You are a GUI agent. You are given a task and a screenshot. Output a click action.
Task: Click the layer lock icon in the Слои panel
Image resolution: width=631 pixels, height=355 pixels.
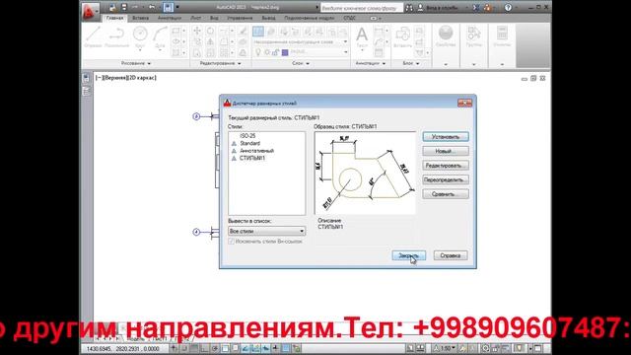pyautogui.click(x=276, y=52)
